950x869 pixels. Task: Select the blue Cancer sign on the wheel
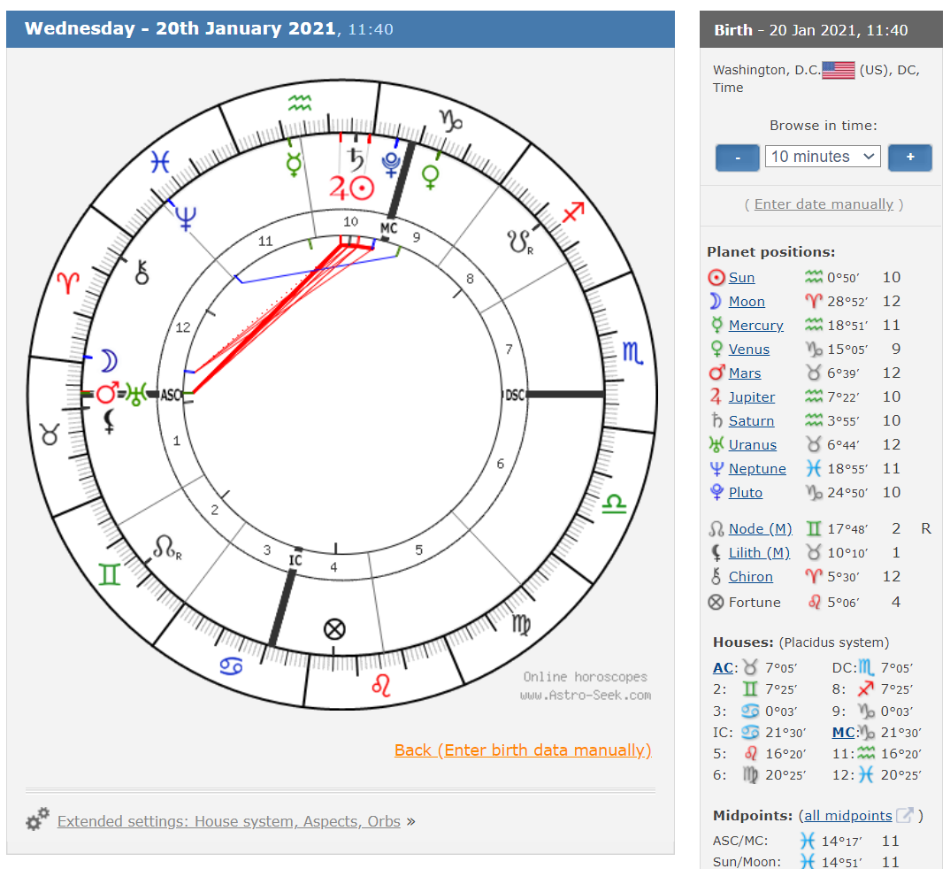pyautogui.click(x=231, y=666)
